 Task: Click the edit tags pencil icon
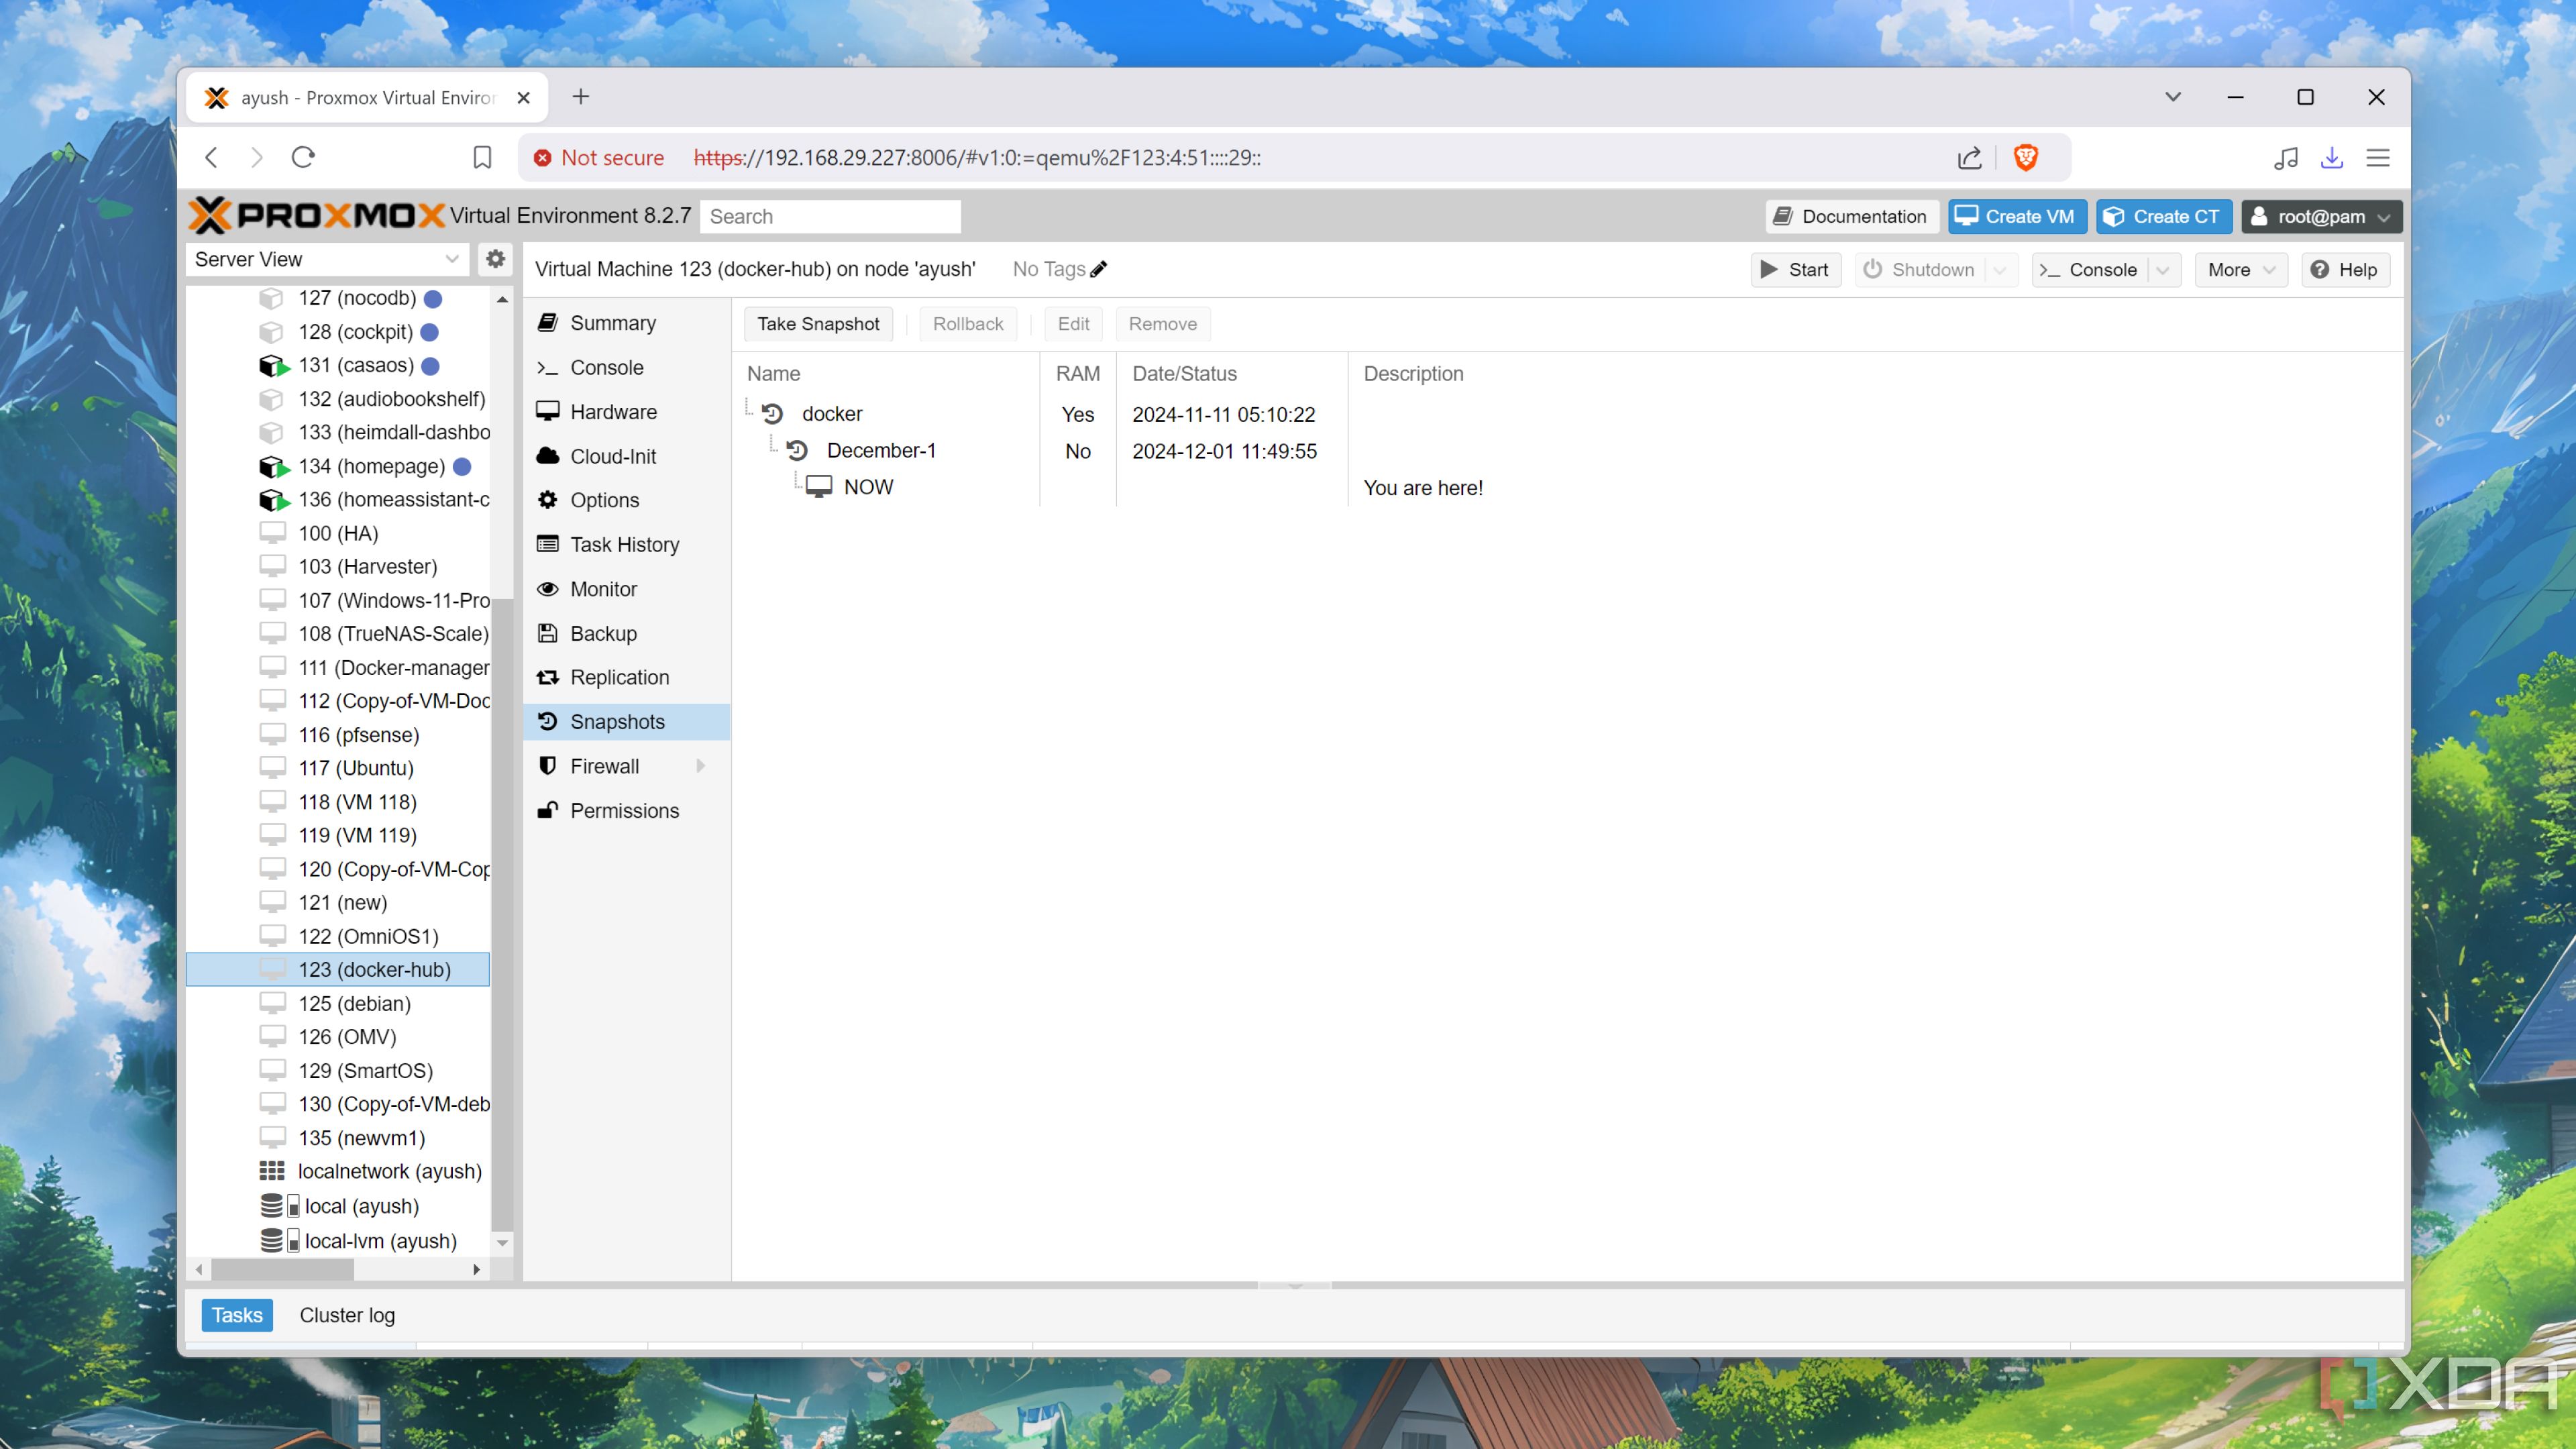pyautogui.click(x=1099, y=269)
